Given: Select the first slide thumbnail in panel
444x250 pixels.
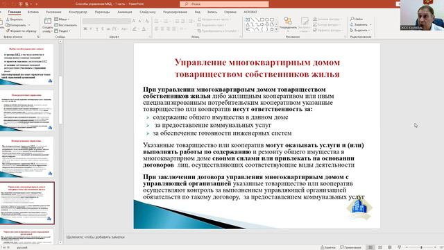Looking at the screenshot, I should 27,65.
